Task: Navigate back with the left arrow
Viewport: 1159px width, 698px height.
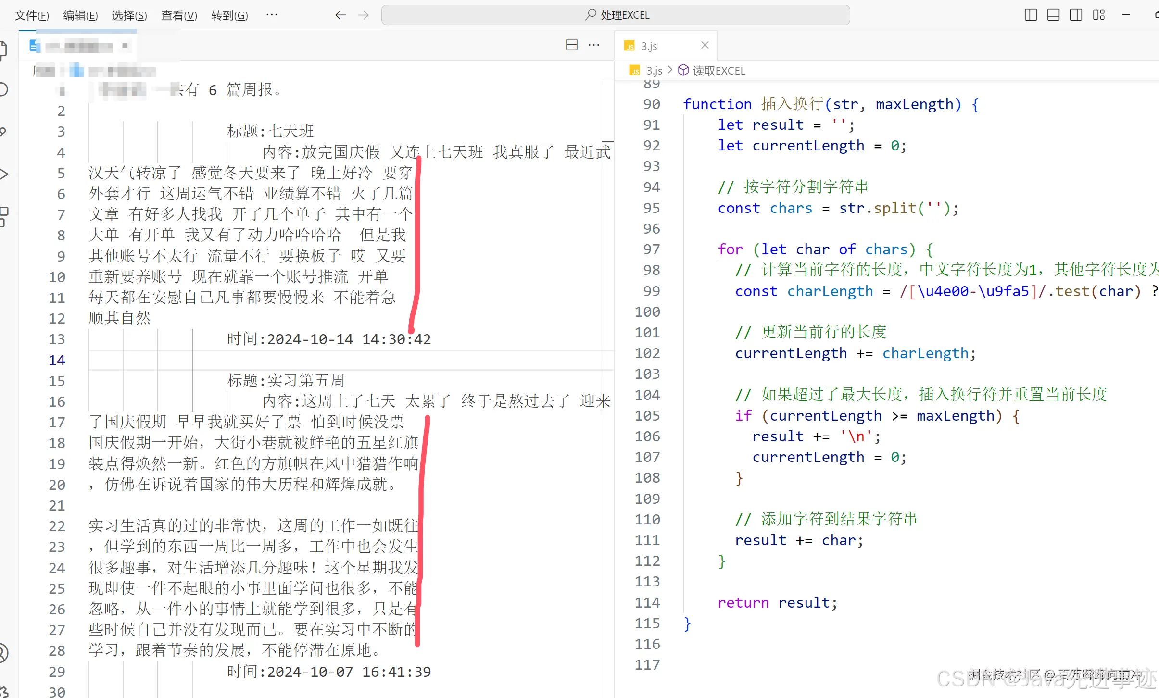Action: tap(340, 15)
